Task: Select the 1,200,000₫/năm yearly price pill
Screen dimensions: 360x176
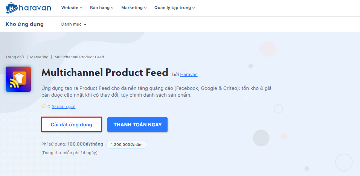Action: pyautogui.click(x=127, y=144)
